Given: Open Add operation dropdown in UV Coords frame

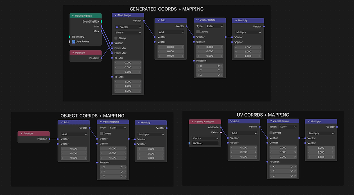Looking at the screenshot, I should (244, 133).
